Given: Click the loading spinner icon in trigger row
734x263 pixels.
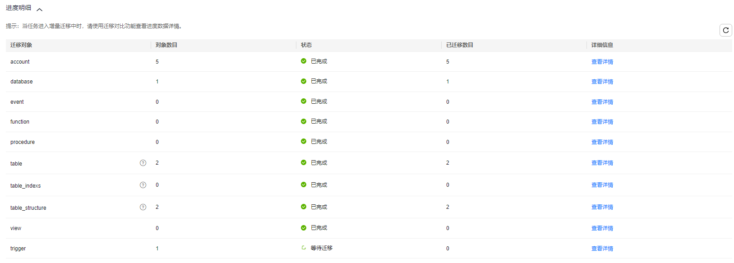Looking at the screenshot, I should pyautogui.click(x=304, y=248).
